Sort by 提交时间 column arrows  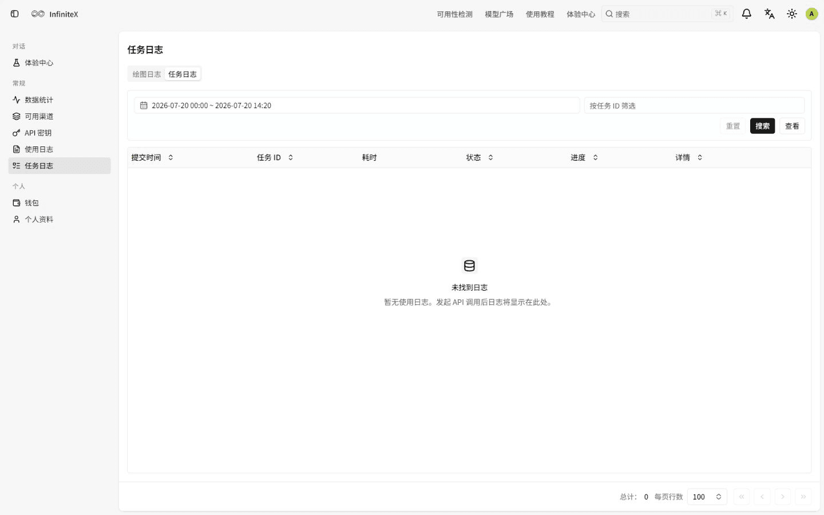[x=171, y=157]
